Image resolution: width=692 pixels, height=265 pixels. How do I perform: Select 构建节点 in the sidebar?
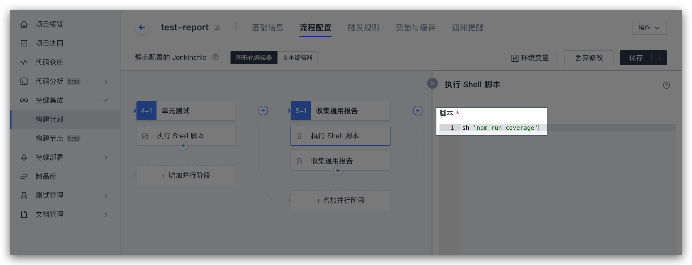65,138
